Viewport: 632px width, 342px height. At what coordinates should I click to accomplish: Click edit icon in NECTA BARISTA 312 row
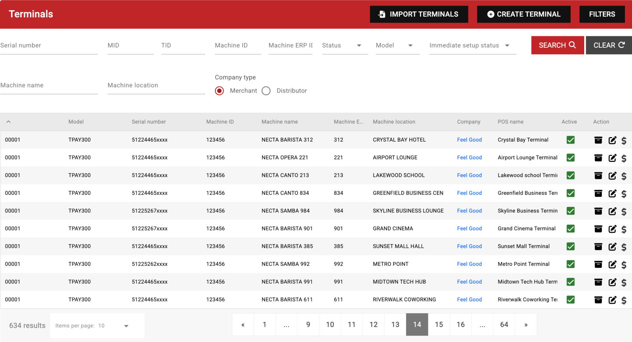coord(612,140)
